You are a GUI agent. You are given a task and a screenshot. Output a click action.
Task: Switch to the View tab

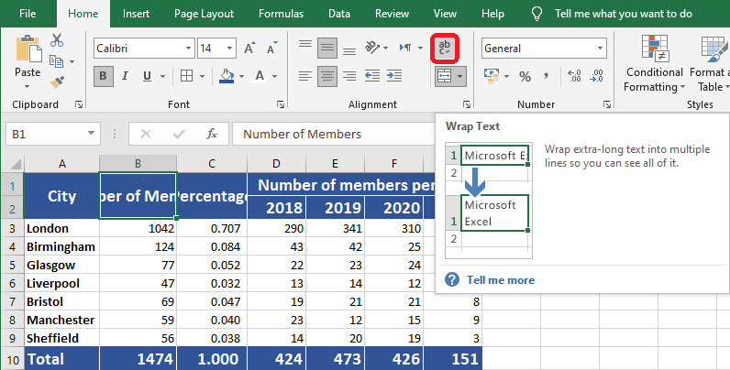445,14
